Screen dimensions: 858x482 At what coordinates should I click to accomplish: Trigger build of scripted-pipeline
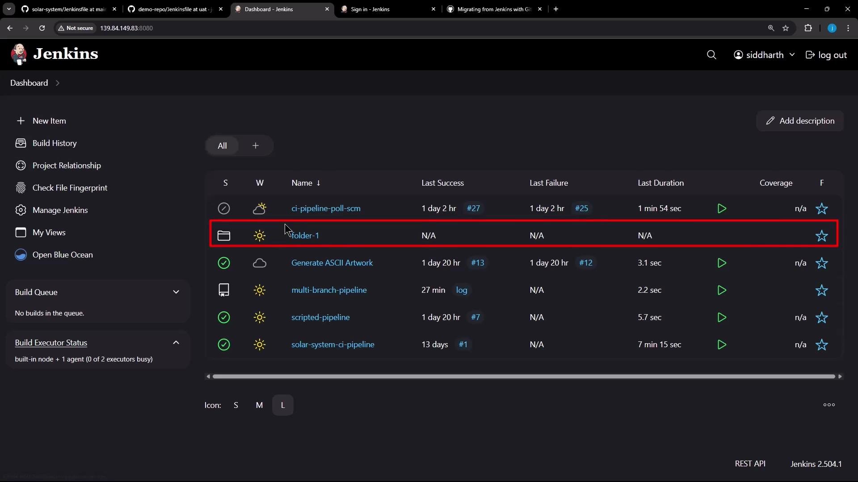coord(722,317)
